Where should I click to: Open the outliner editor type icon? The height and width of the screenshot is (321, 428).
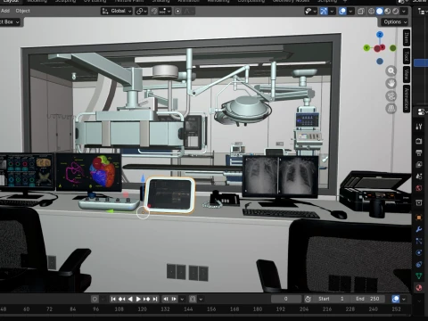pos(422,12)
